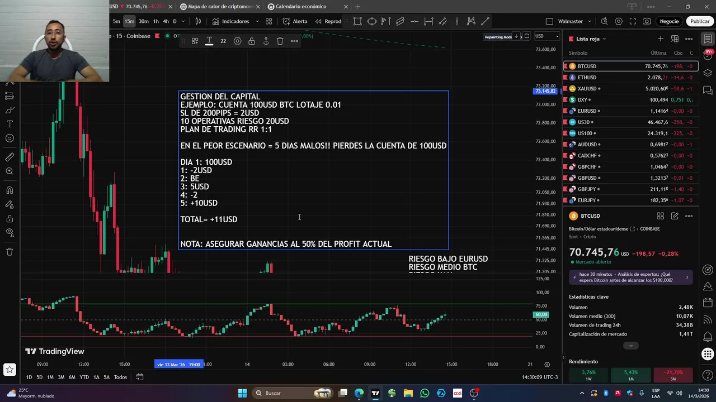Select ETHUSD in watchlist
This screenshot has width=716, height=402.
click(x=630, y=78)
